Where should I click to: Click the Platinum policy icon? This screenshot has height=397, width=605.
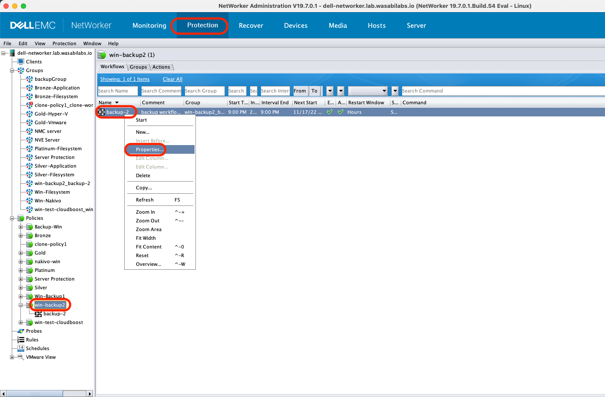[30, 270]
